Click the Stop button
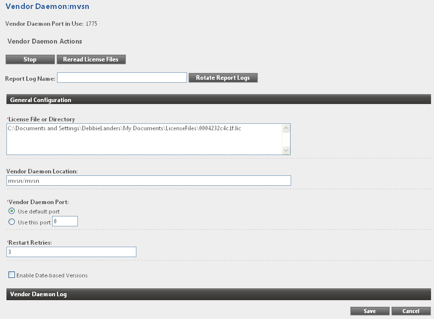Image resolution: width=434 pixels, height=319 pixels. tap(30, 59)
